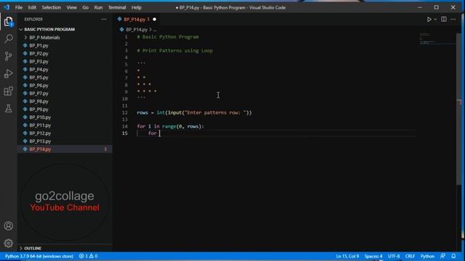This screenshot has height=261, width=465.
Task: Collapse the BASIC PYTHON PROGRAM folder section
Action: (49, 29)
